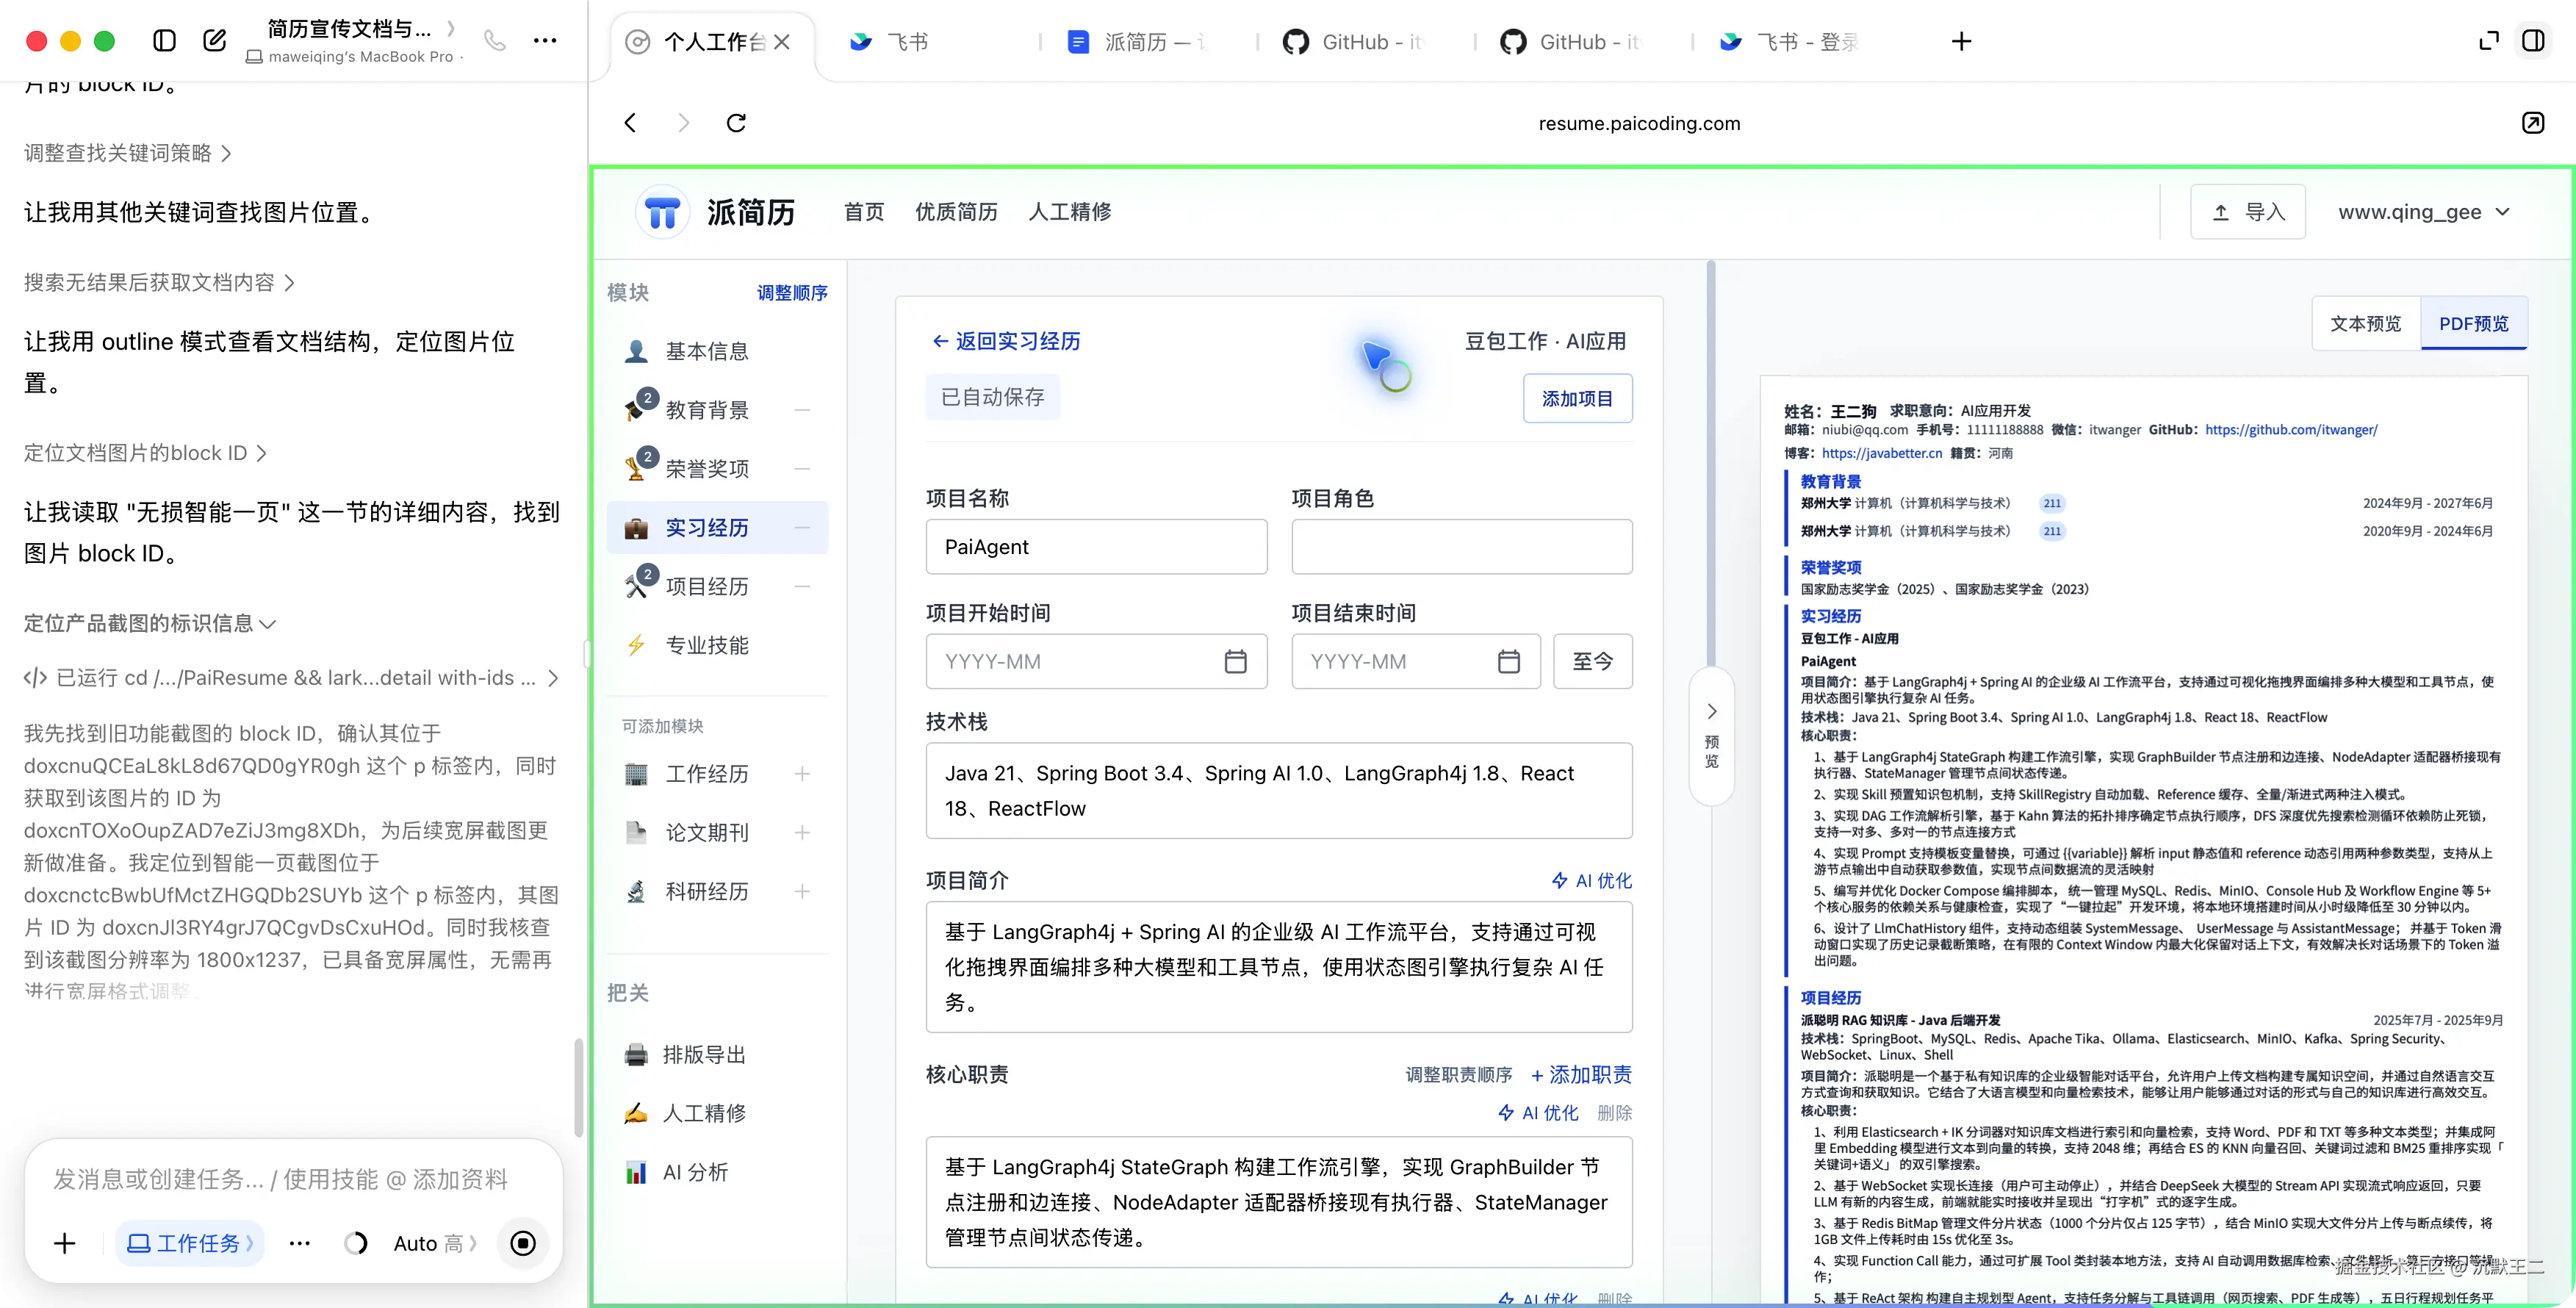Expand 调整查找关键词策略 step
This screenshot has width=2576, height=1308.
click(x=128, y=153)
